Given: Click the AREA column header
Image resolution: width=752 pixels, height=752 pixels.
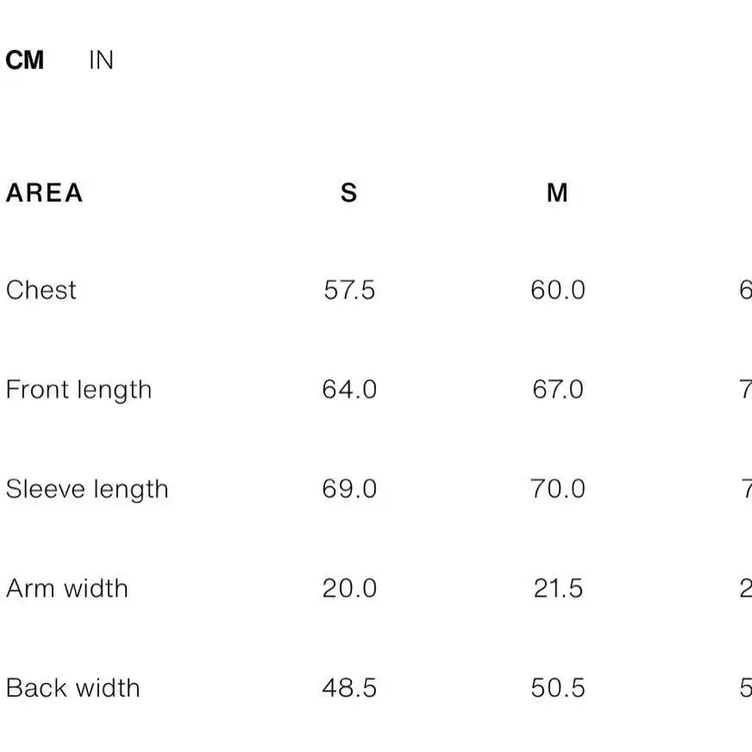Looking at the screenshot, I should (44, 192).
